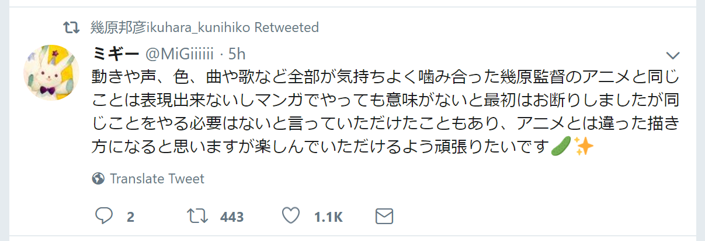Expand the tweet options chevron menu
Image resolution: width=705 pixels, height=241 pixels.
[673, 55]
